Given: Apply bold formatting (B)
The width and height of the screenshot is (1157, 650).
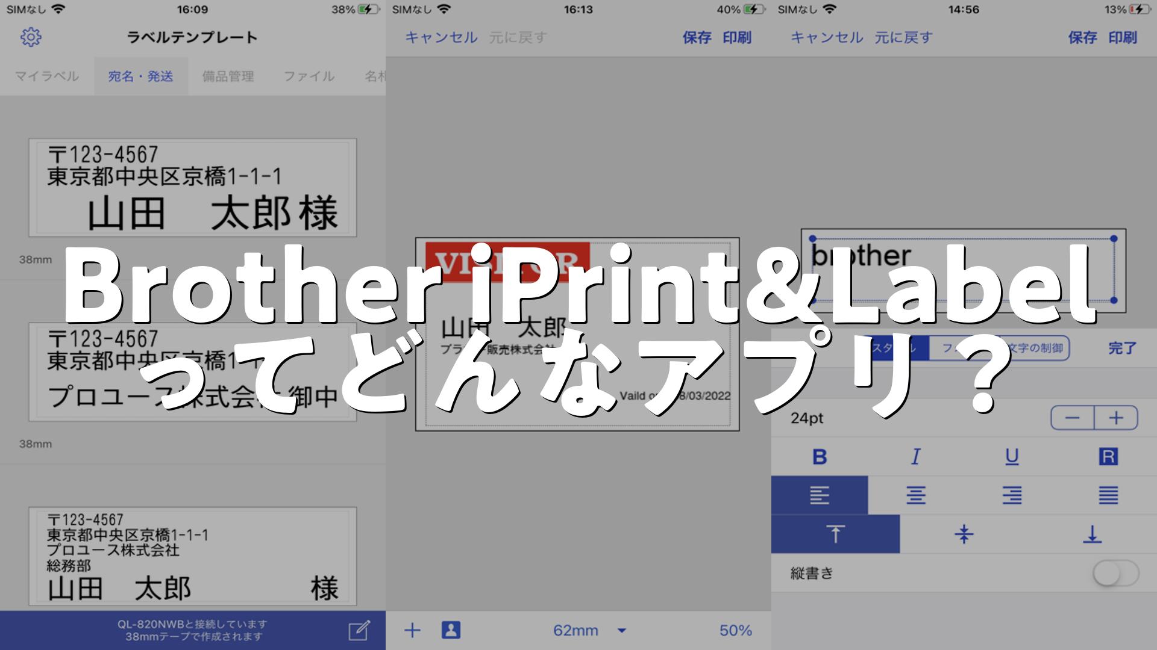Looking at the screenshot, I should click(x=820, y=457).
